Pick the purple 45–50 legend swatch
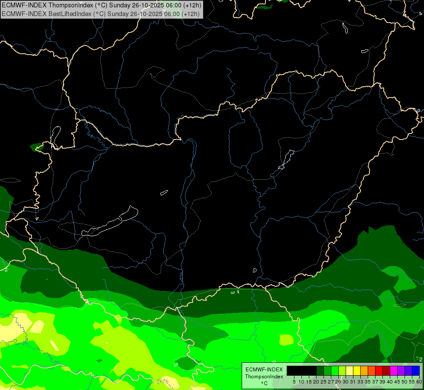Viewport: 424px width, 390px height. 401,370
